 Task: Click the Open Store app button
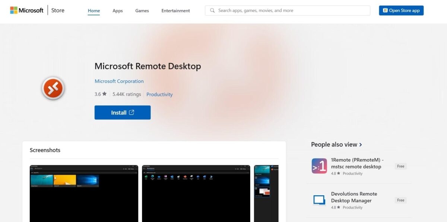401,10
